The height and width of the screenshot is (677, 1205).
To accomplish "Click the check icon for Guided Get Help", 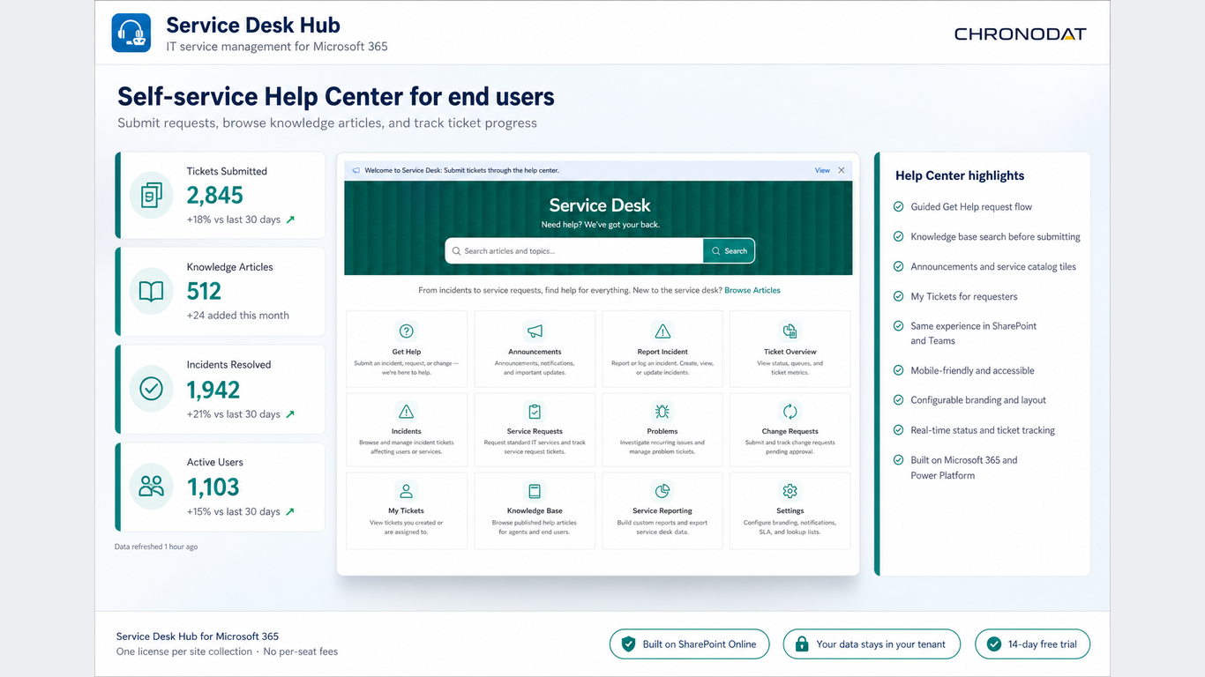I will 898,206.
